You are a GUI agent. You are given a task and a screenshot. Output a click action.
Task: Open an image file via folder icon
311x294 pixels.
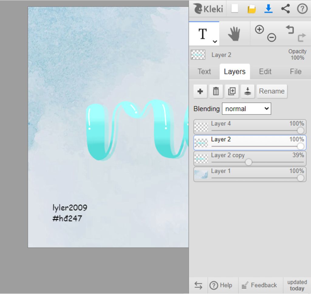click(x=251, y=9)
